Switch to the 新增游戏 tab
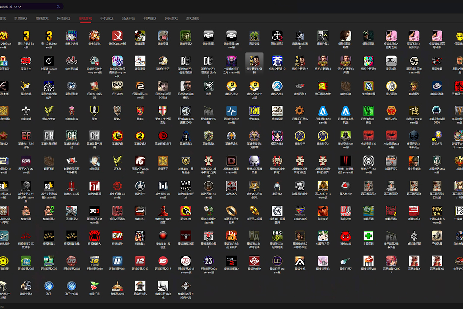The width and height of the screenshot is (463, 309). click(x=21, y=18)
